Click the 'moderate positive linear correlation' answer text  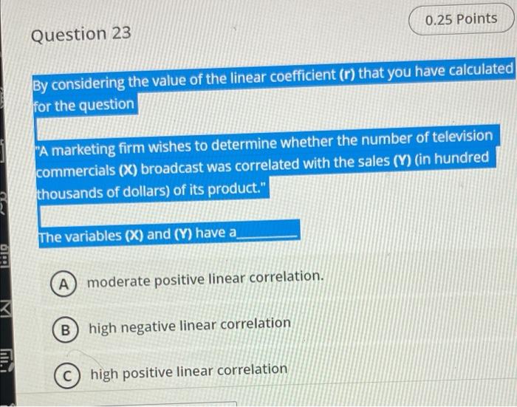click(x=205, y=279)
